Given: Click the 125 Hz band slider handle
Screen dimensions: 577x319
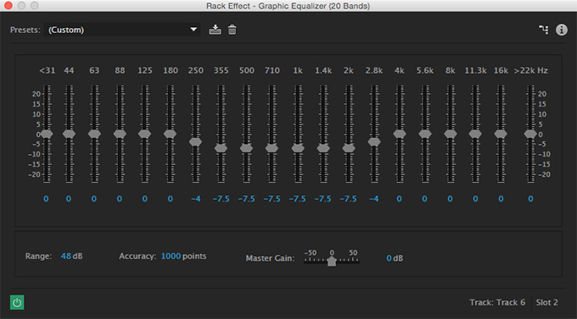Looking at the screenshot, I should (x=144, y=134).
